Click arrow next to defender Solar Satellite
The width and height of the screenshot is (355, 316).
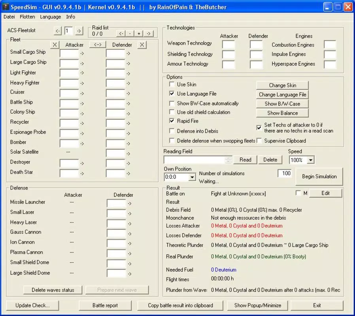tap(128, 154)
